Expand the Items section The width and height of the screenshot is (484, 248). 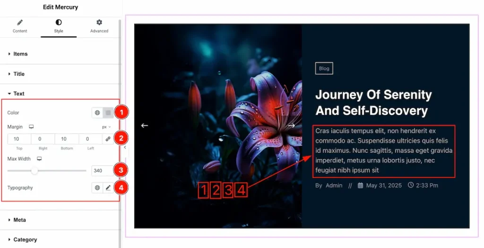coord(20,54)
